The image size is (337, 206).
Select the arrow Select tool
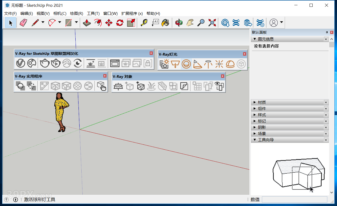pyautogui.click(x=11, y=23)
